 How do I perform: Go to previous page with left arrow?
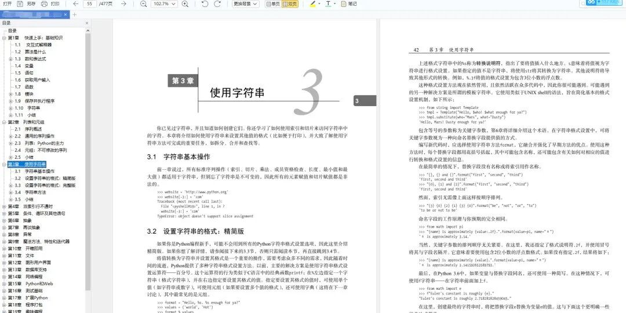tap(75, 3)
